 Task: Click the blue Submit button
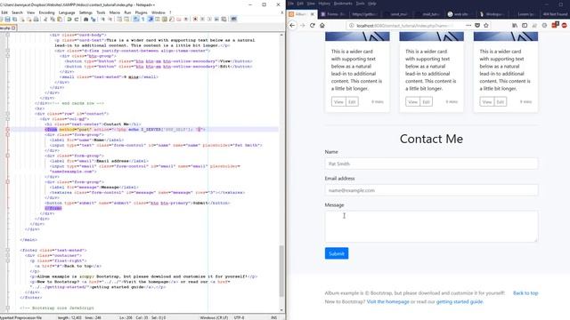[337, 253]
